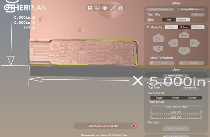Open the Placement options
The width and height of the screenshot is (210, 137).
pyautogui.click(x=191, y=88)
